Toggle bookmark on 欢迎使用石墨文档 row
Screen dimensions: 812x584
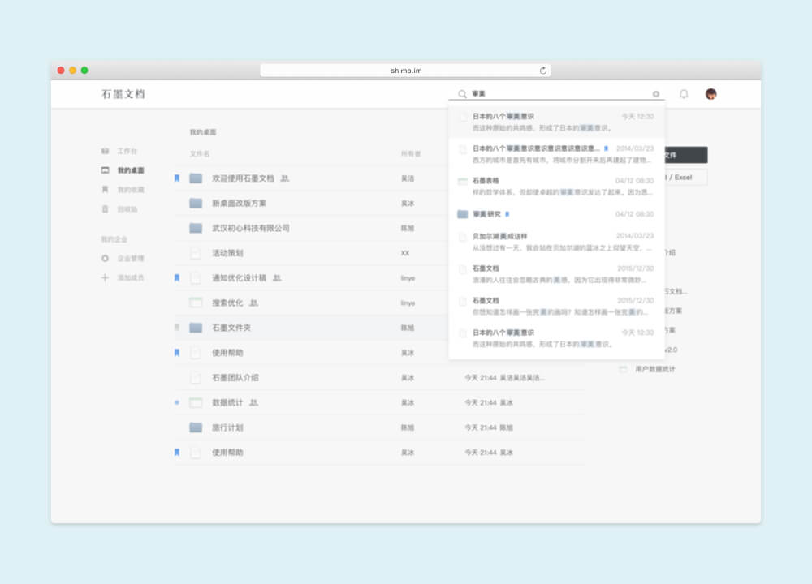[177, 178]
